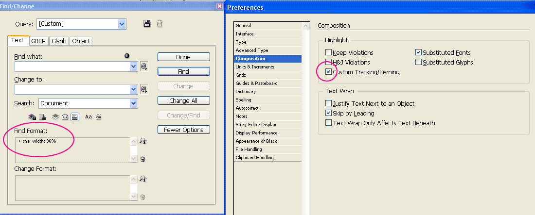Image resolution: width=535 pixels, height=215 pixels.
Task: Select Appearance of Black preferences category
Action: [268, 141]
